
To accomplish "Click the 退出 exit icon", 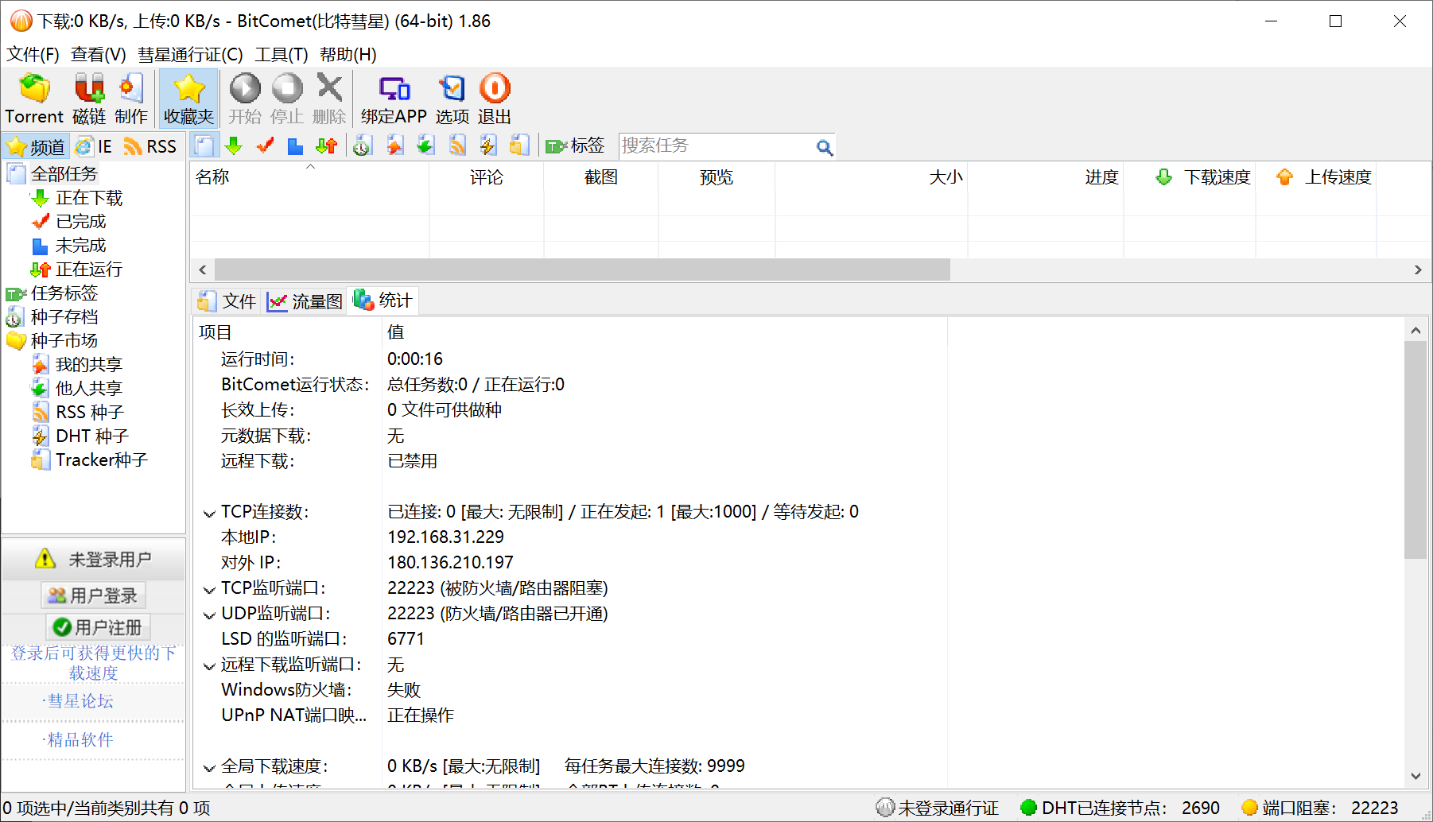I will tap(495, 99).
